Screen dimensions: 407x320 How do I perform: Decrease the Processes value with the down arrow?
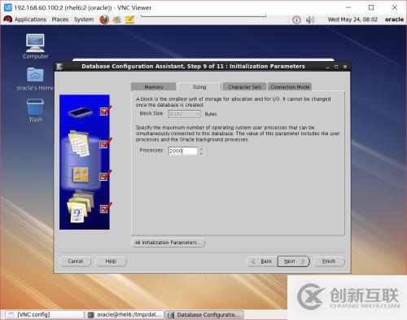click(x=201, y=153)
